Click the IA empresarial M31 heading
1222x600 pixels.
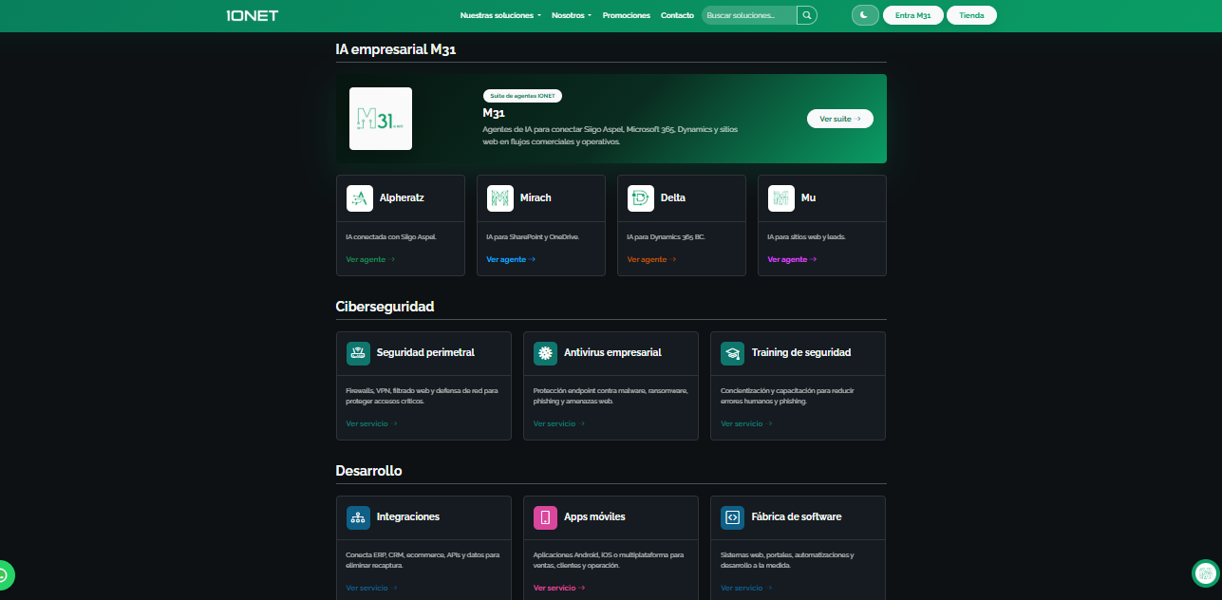pyautogui.click(x=396, y=49)
